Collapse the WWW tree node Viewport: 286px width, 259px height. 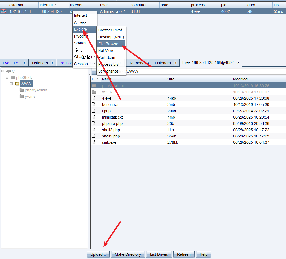pos(12,84)
